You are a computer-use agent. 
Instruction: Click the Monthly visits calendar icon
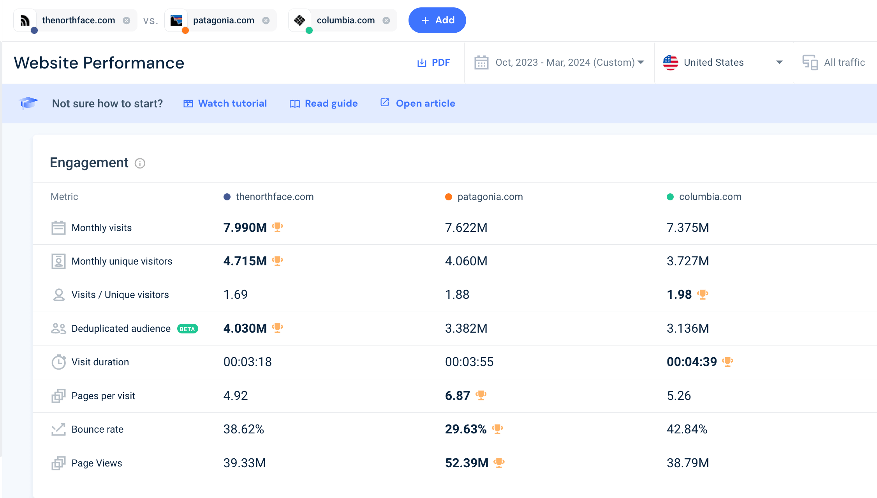pos(58,228)
